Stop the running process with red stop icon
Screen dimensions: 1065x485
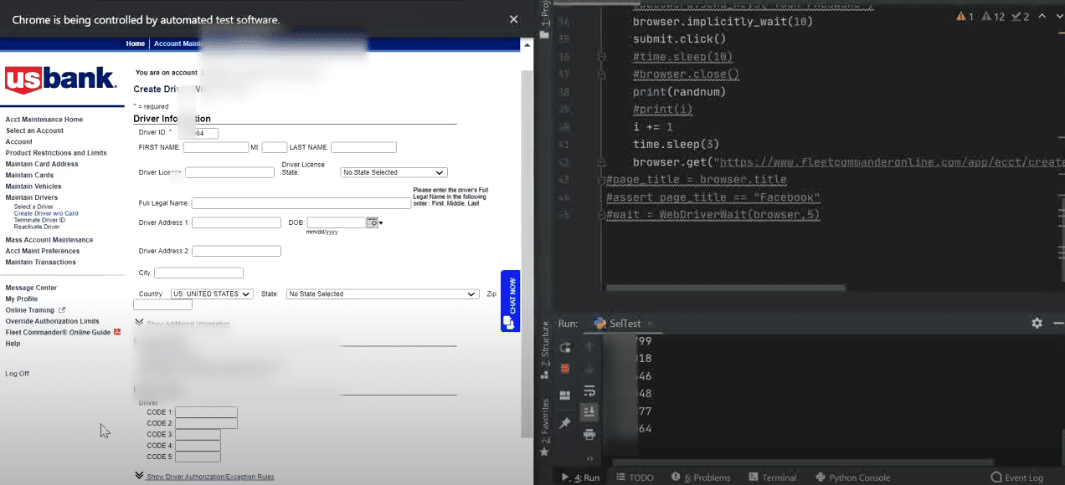[x=565, y=369]
